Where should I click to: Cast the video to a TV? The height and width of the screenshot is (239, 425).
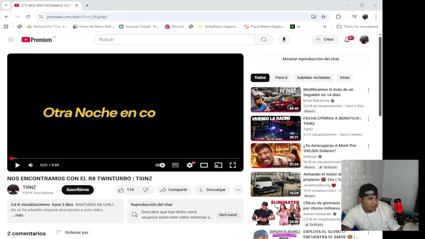[218, 165]
